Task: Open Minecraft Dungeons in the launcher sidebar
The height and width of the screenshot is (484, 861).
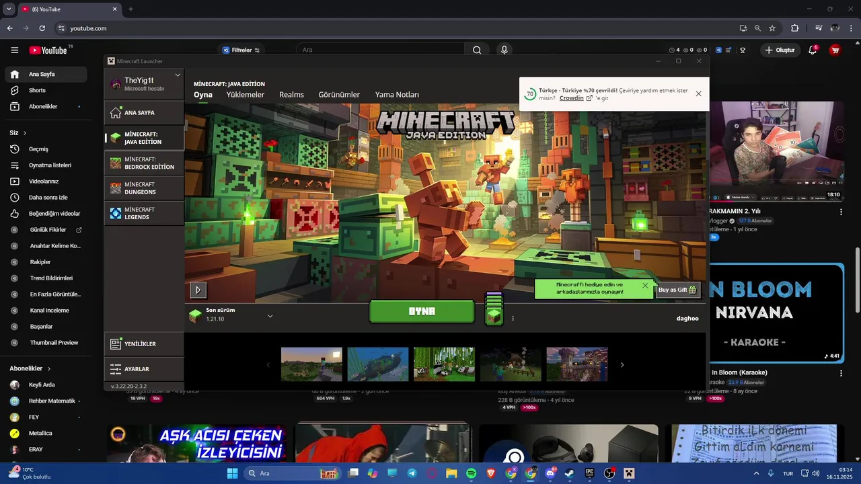Action: click(x=144, y=188)
